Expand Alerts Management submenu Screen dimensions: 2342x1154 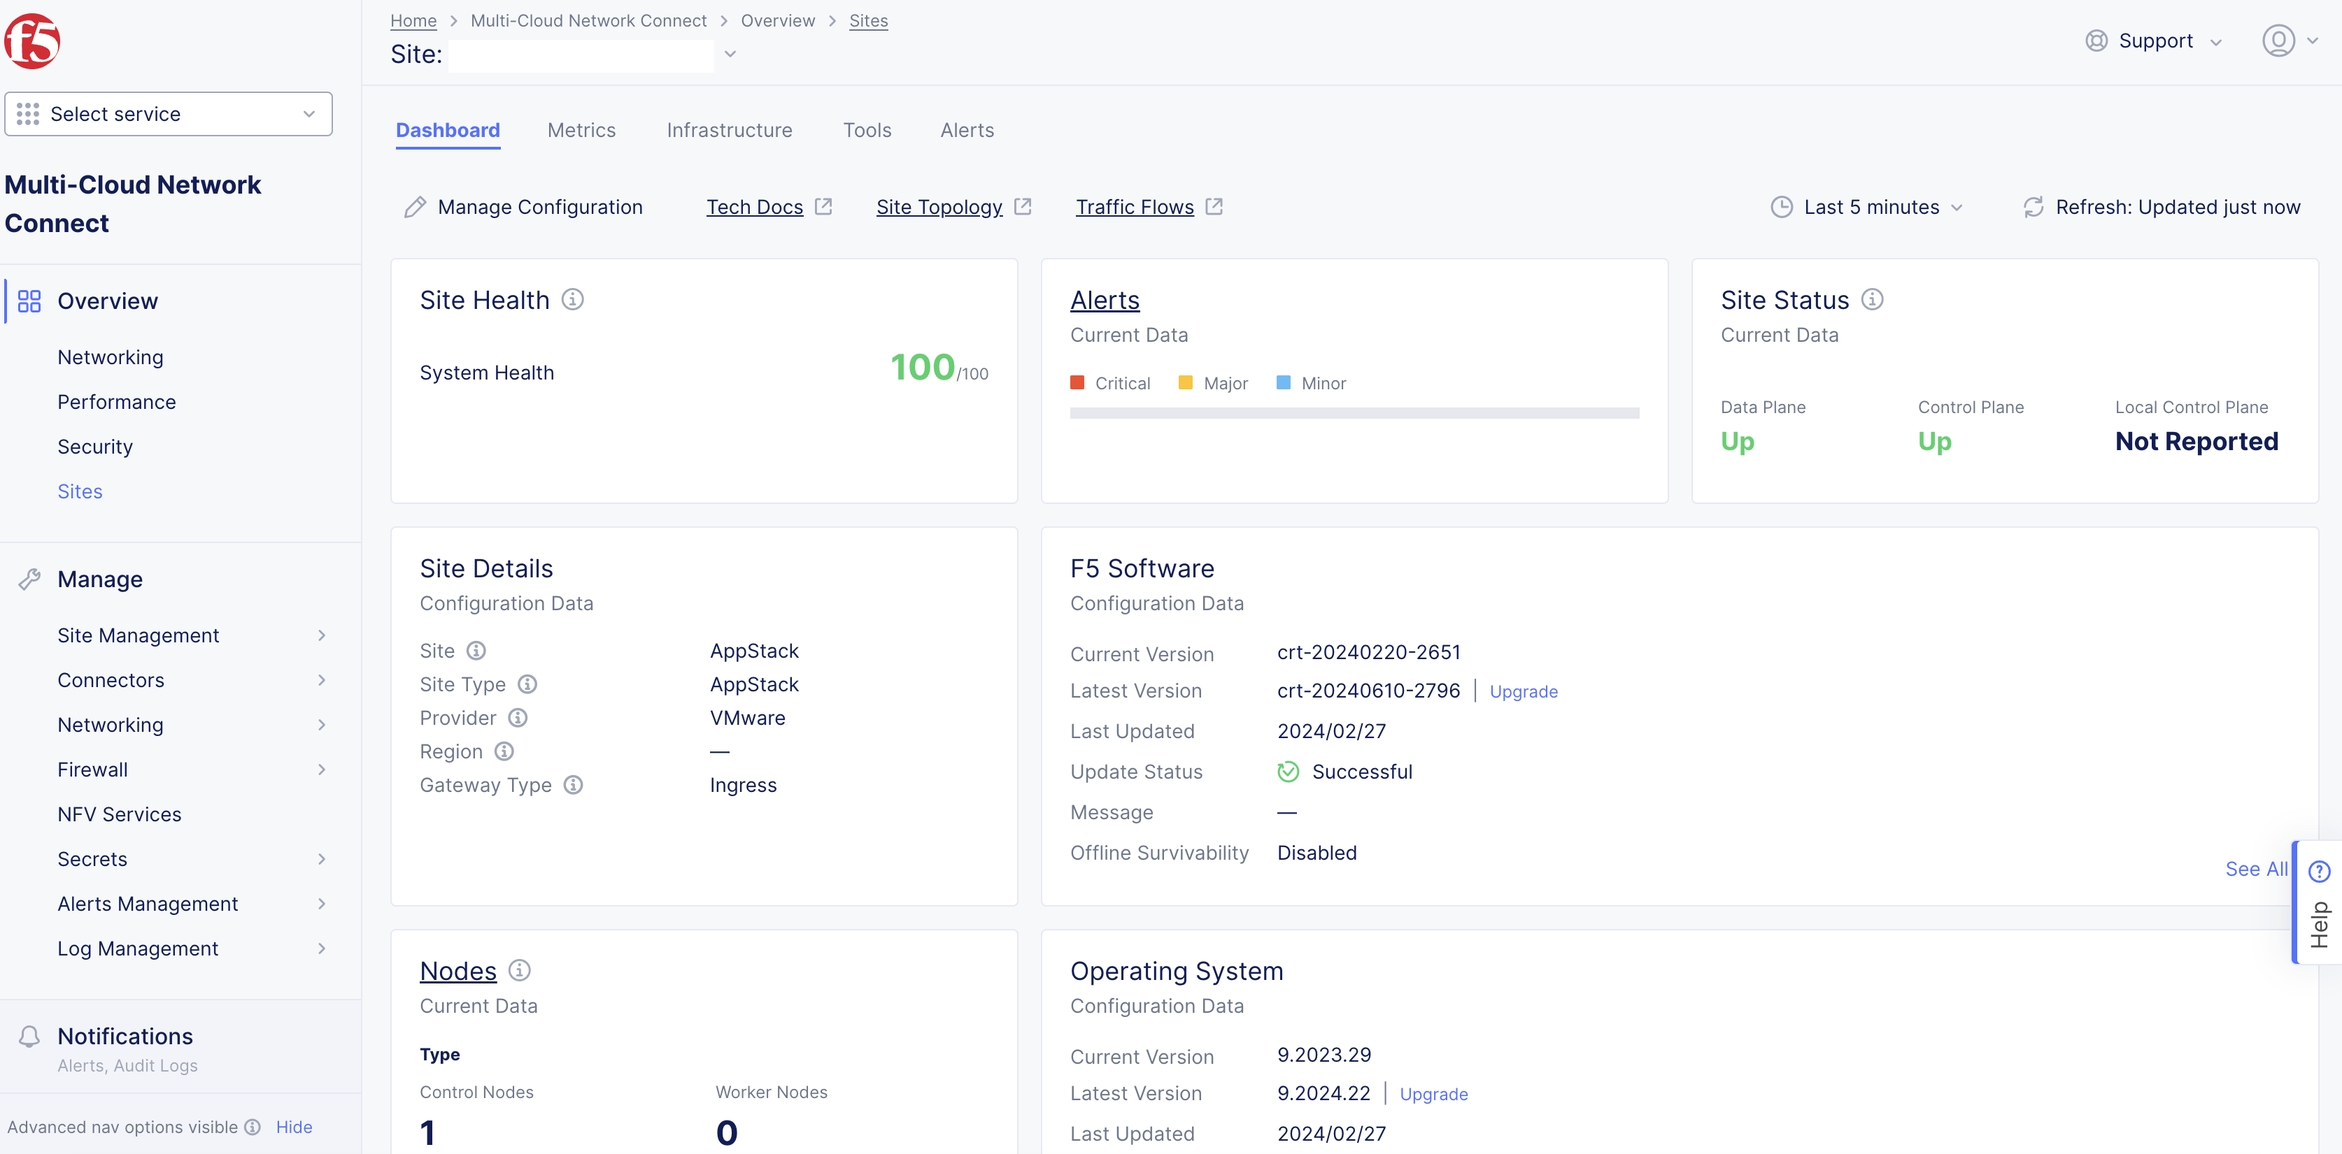[322, 903]
